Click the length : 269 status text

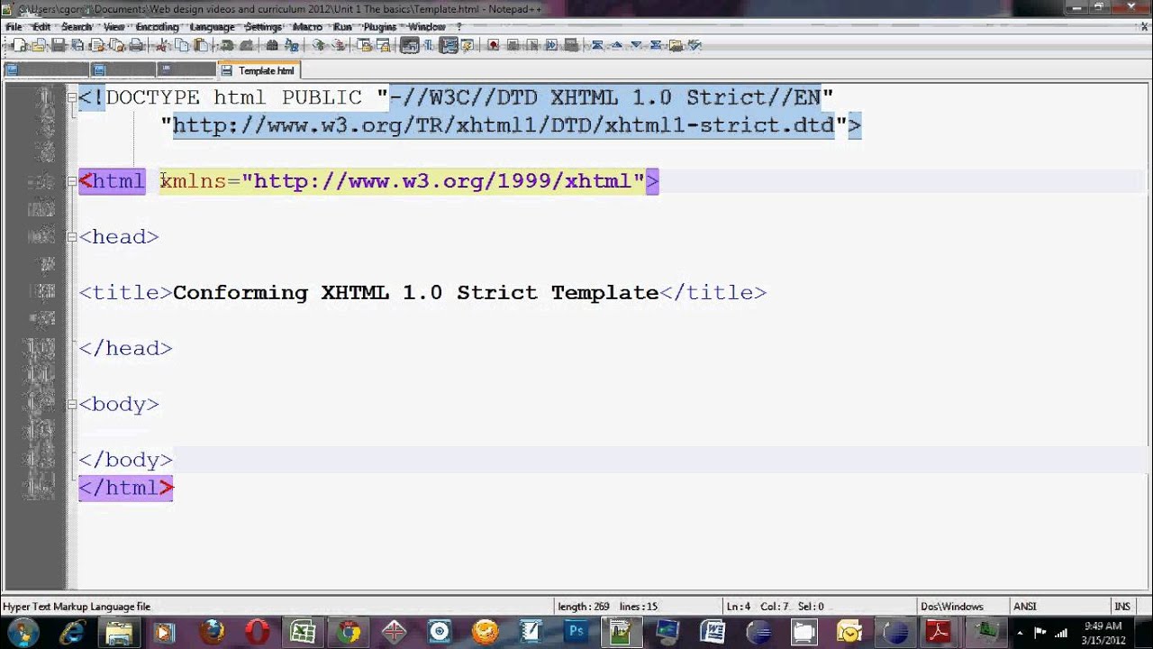coord(584,607)
